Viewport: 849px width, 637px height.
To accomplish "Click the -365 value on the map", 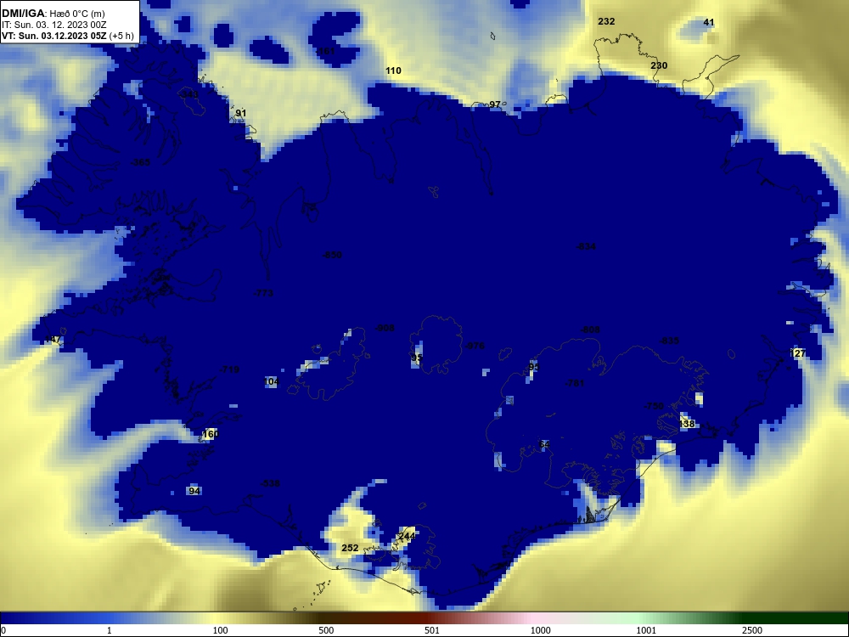I will (x=141, y=162).
